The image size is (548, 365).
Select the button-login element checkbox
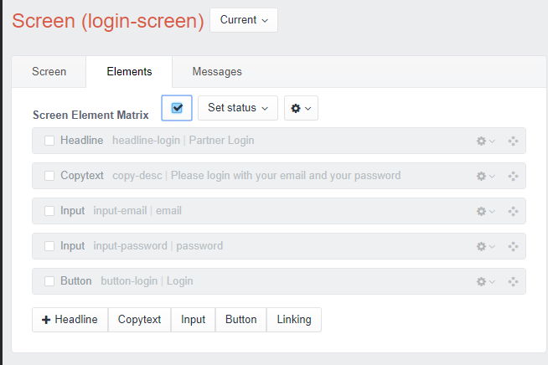(49, 281)
